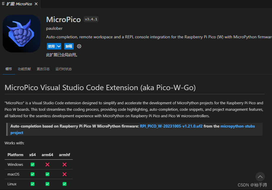This screenshot has height=190, width=272.
Task: Click the red X for Windows arm64
Action: coord(47,164)
